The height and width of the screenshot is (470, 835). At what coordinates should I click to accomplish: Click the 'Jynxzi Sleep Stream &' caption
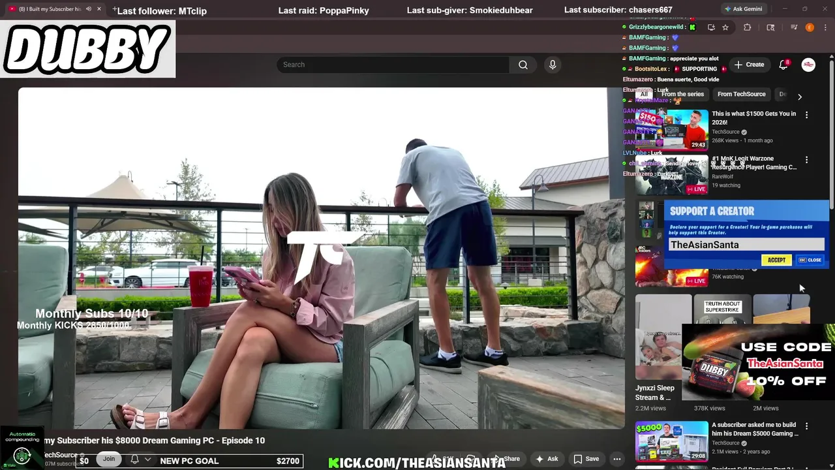pos(655,392)
